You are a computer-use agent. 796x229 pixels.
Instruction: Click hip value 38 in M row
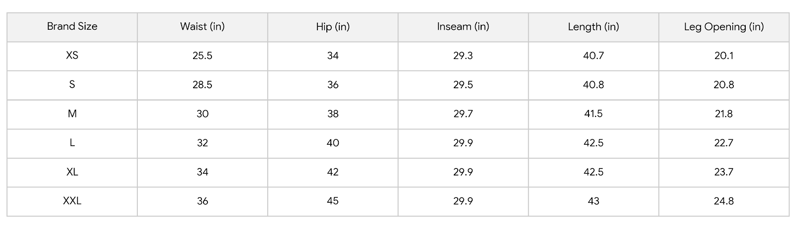pos(333,114)
